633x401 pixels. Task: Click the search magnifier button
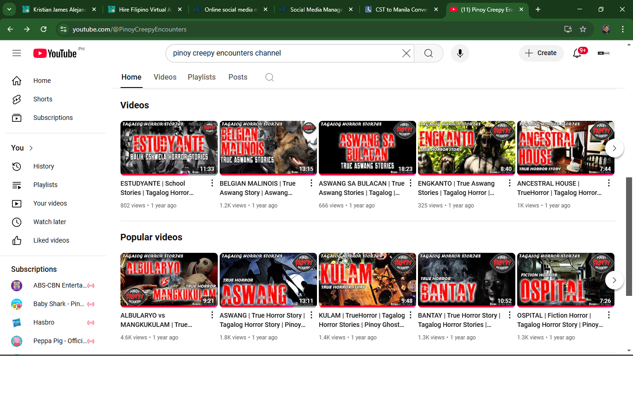(x=429, y=53)
